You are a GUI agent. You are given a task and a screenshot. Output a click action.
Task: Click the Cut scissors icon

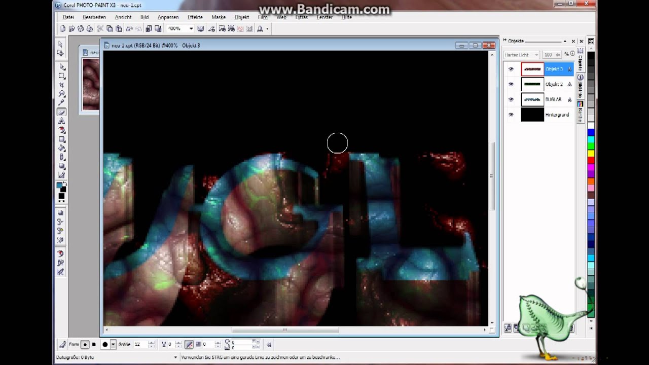click(100, 29)
